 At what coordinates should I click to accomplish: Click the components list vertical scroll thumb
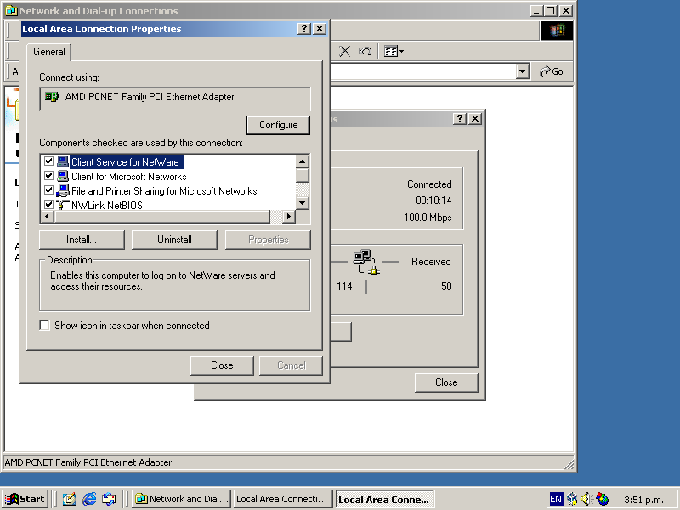pyautogui.click(x=303, y=175)
